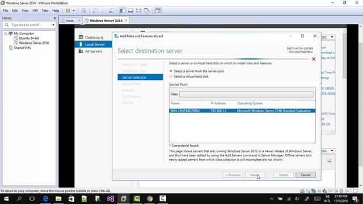
Task: Open the green Camtasia taskbar icon
Action: (x=137, y=199)
